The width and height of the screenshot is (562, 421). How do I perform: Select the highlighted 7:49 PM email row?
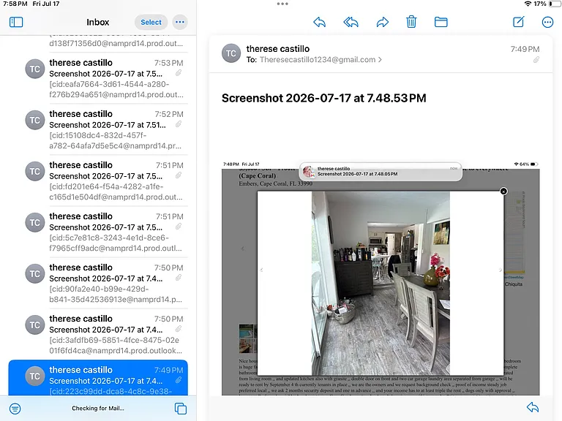[x=98, y=378]
